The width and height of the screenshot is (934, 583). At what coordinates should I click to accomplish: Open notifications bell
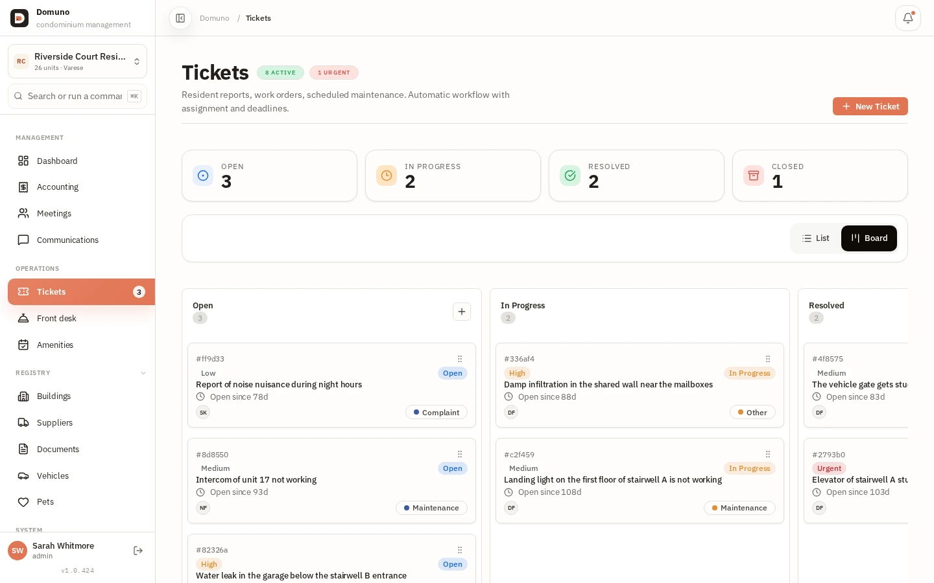(x=908, y=18)
